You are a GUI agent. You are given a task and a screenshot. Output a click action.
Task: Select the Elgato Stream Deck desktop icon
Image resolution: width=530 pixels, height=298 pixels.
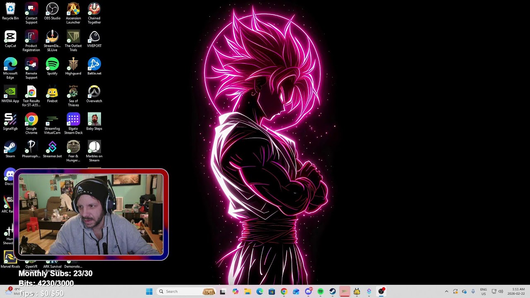73,123
